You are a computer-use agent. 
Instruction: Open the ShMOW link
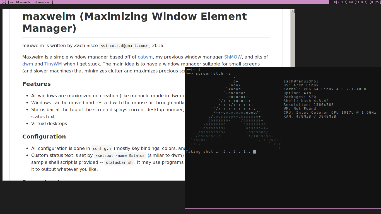tap(233, 57)
